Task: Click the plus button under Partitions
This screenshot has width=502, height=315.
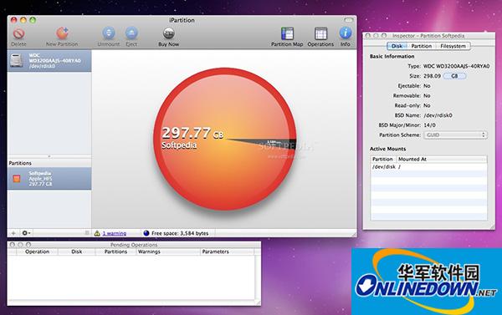Action: (x=13, y=233)
